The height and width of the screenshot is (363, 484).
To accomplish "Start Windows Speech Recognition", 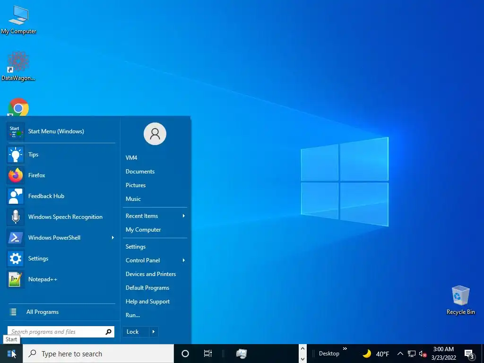I will [61, 217].
